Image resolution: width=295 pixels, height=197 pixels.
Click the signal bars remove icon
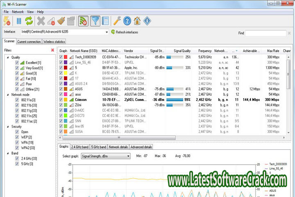pos(51,21)
